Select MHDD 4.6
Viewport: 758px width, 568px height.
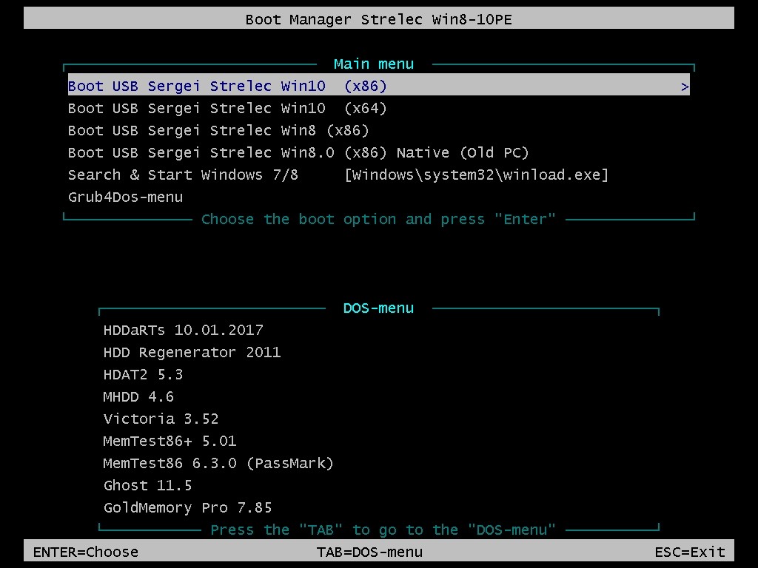(x=138, y=397)
